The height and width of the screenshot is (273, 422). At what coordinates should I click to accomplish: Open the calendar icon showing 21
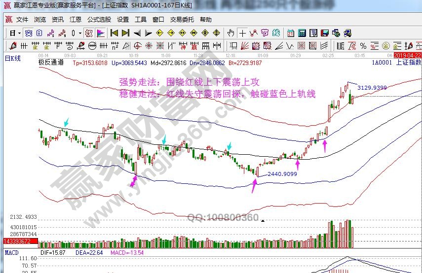pyautogui.click(x=290, y=34)
